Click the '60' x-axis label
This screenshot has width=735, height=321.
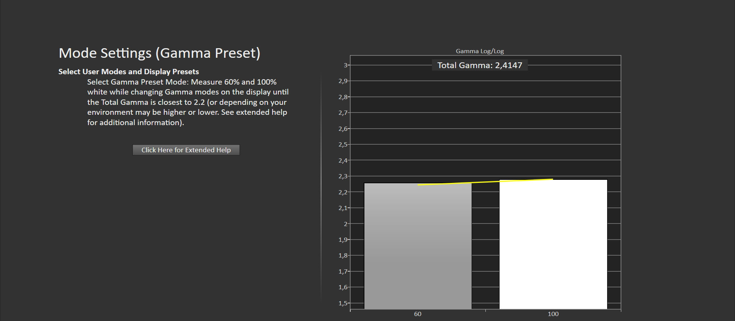point(418,314)
